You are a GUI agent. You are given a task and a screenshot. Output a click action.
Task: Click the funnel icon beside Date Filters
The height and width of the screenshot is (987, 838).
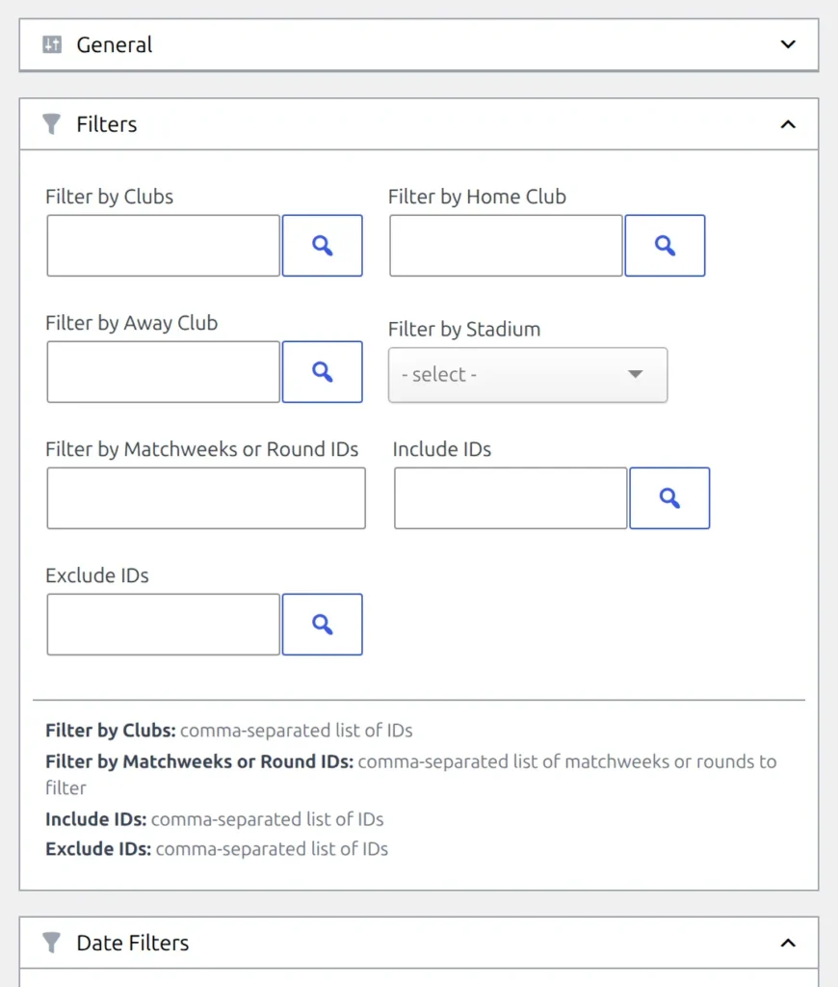point(52,943)
